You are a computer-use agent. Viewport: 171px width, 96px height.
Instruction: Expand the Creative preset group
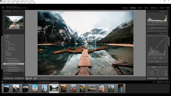[x=5, y=35]
